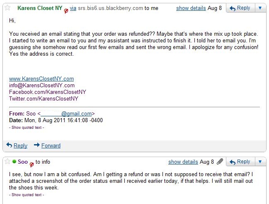Screen dimensions: 269x204
Task: Expand quoted text in Soo's reply
Action: pos(27,194)
